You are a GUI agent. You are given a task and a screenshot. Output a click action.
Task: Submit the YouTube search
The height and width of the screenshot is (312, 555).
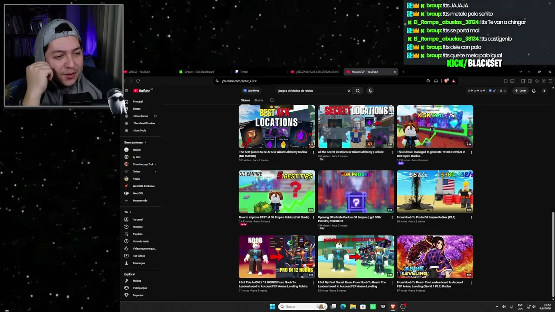(x=358, y=91)
